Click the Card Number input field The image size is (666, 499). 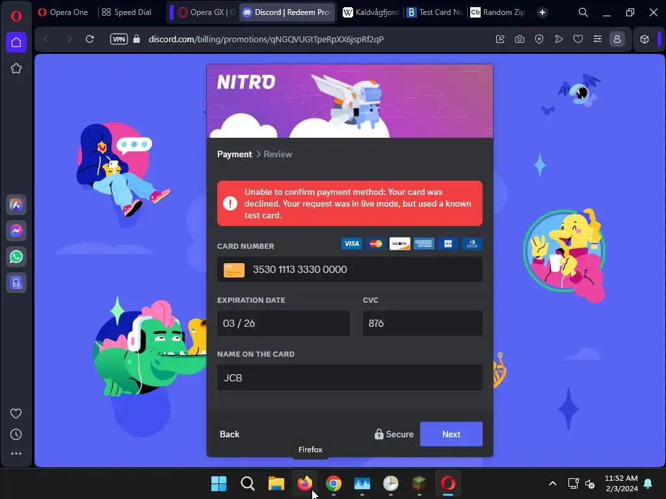[x=349, y=270]
